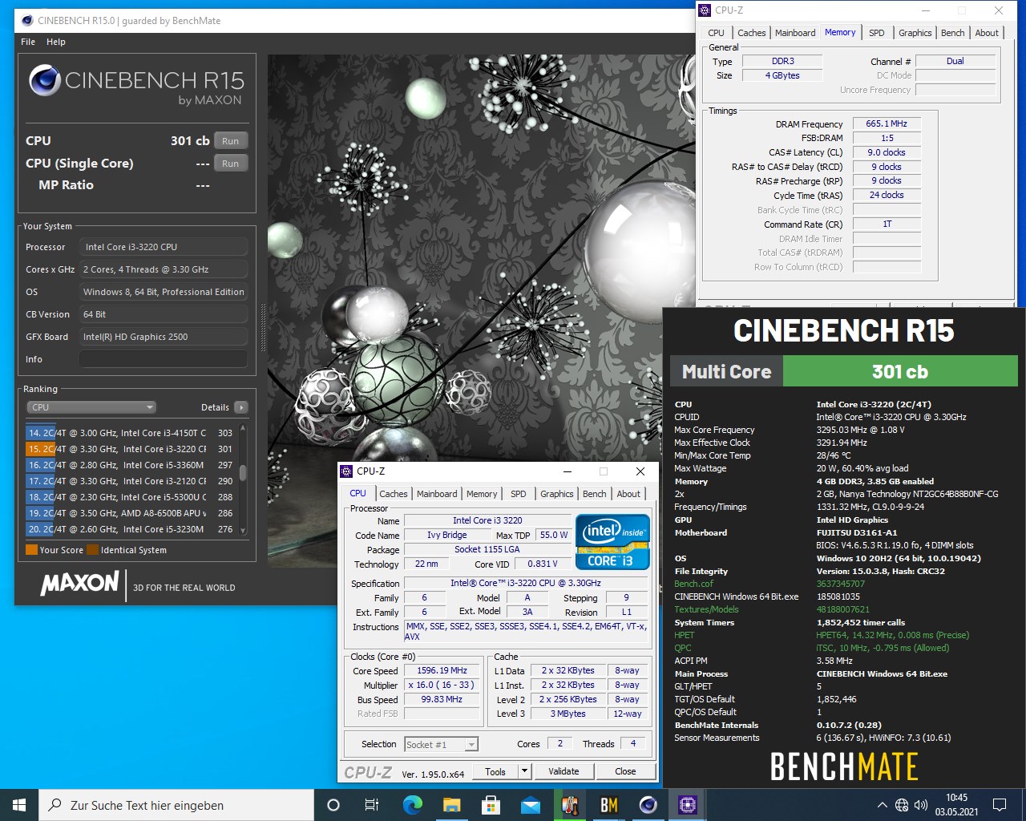
Task: Select Bench tab in top-right CPU-Z window
Action: 953,33
